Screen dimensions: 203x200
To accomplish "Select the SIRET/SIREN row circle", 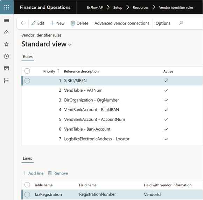I will coord(27,81).
